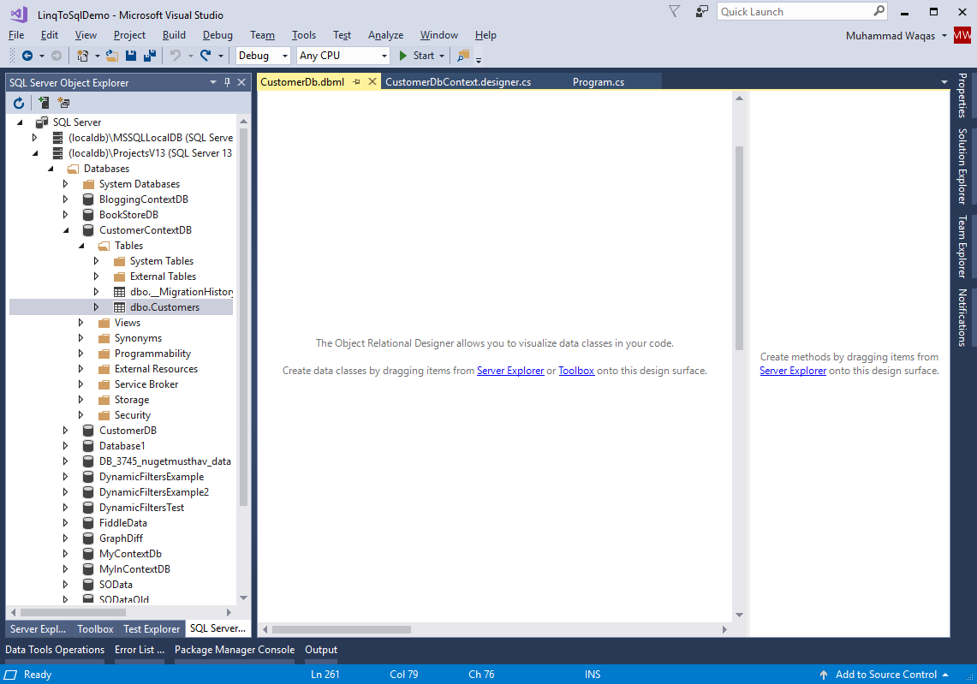
Task: Click Add to Source Control
Action: (x=885, y=675)
